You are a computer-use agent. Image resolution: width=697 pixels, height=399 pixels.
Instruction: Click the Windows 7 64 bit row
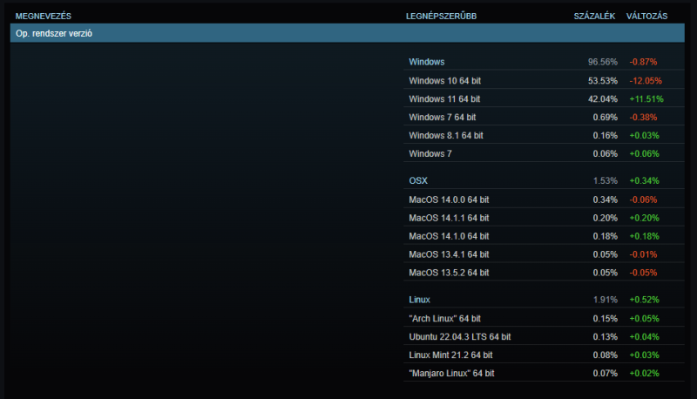click(x=544, y=117)
